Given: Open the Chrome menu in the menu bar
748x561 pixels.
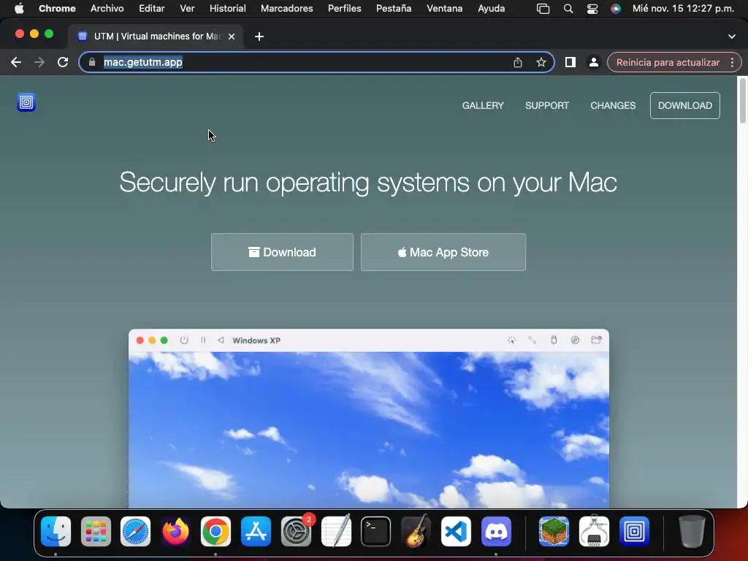Looking at the screenshot, I should point(57,8).
